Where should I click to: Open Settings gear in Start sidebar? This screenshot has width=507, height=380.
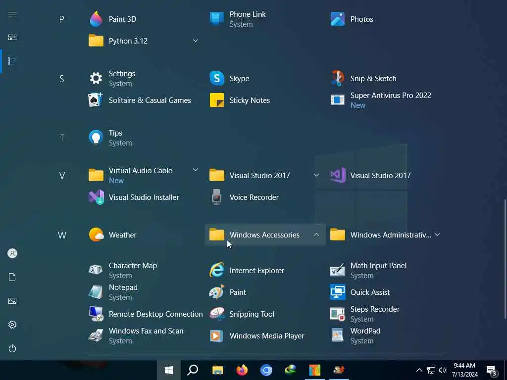[12, 325]
